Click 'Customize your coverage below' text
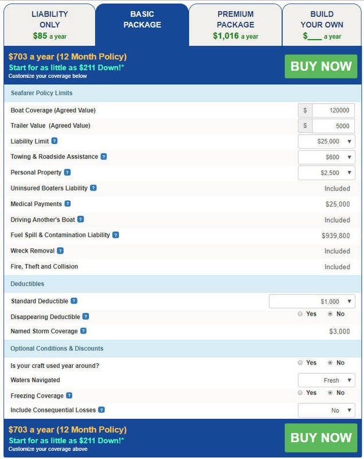This screenshot has width=364, height=459. pyautogui.click(x=48, y=76)
